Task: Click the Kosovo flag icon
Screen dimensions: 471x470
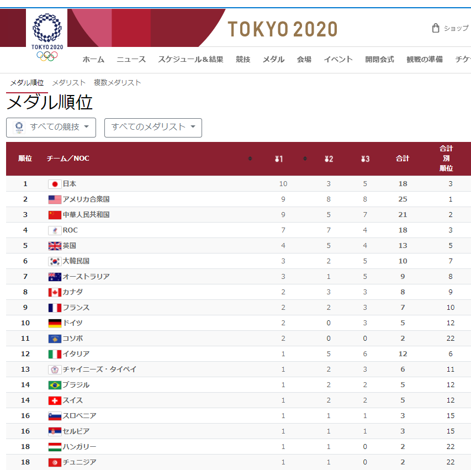Action: point(55,339)
